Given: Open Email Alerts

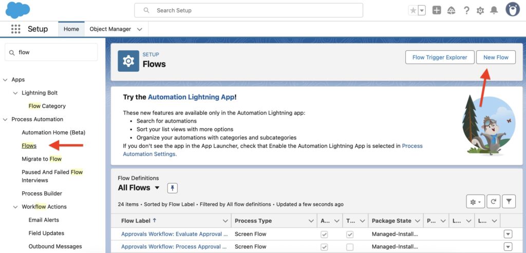Looking at the screenshot, I should pyautogui.click(x=44, y=220).
